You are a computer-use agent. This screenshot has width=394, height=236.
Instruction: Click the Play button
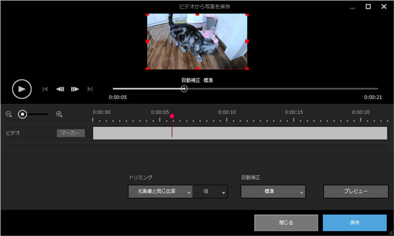[22, 89]
